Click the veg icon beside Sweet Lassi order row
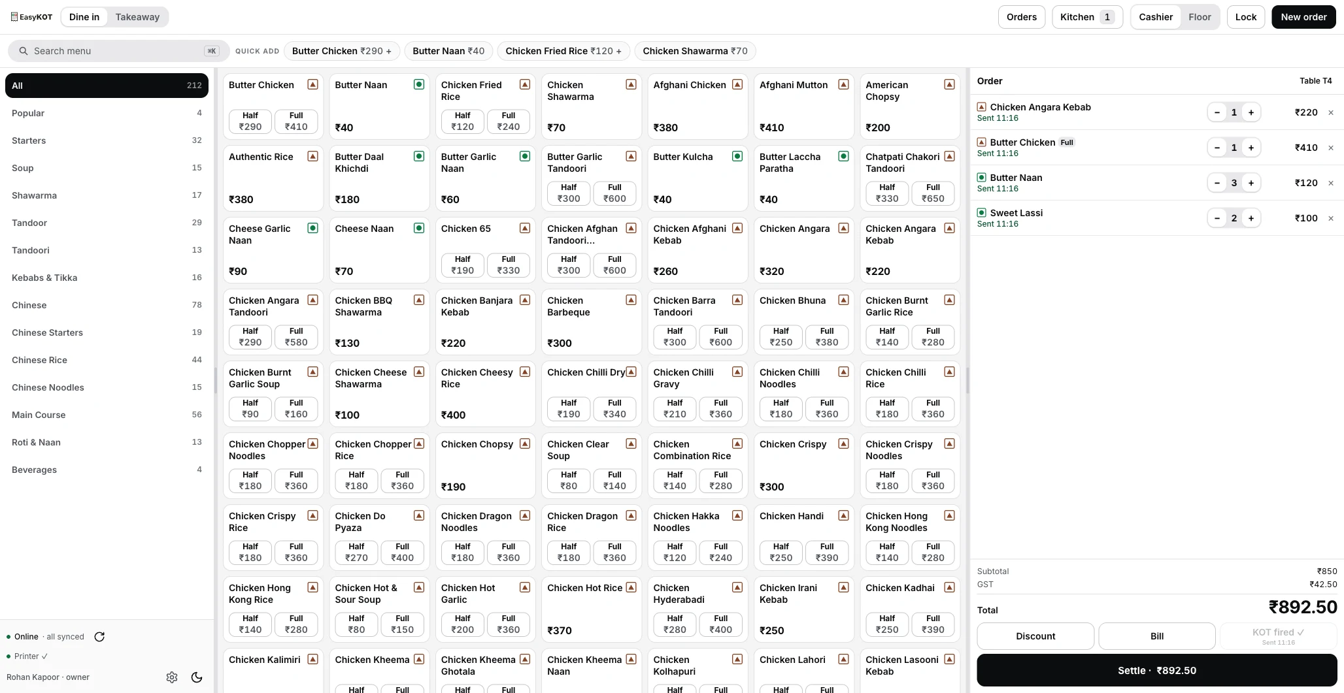The image size is (1344, 693). click(981, 212)
